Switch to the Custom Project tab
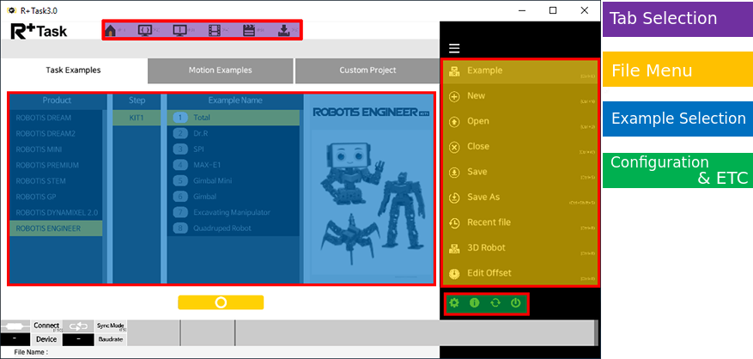 (x=367, y=70)
